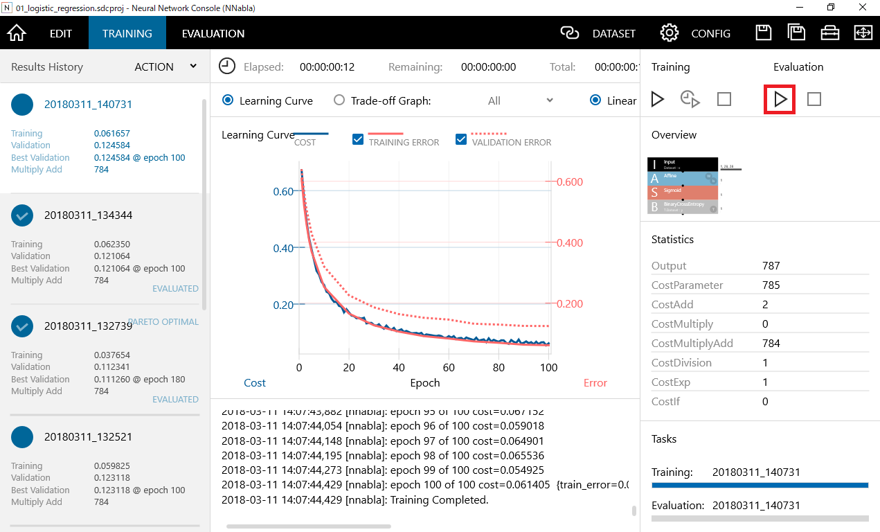Open the elapsed time clock icon
Screen dimensions: 880x532
coord(226,66)
